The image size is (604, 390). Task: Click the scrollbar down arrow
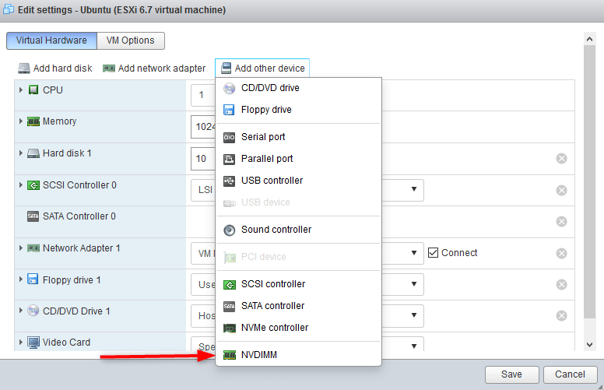pos(589,345)
